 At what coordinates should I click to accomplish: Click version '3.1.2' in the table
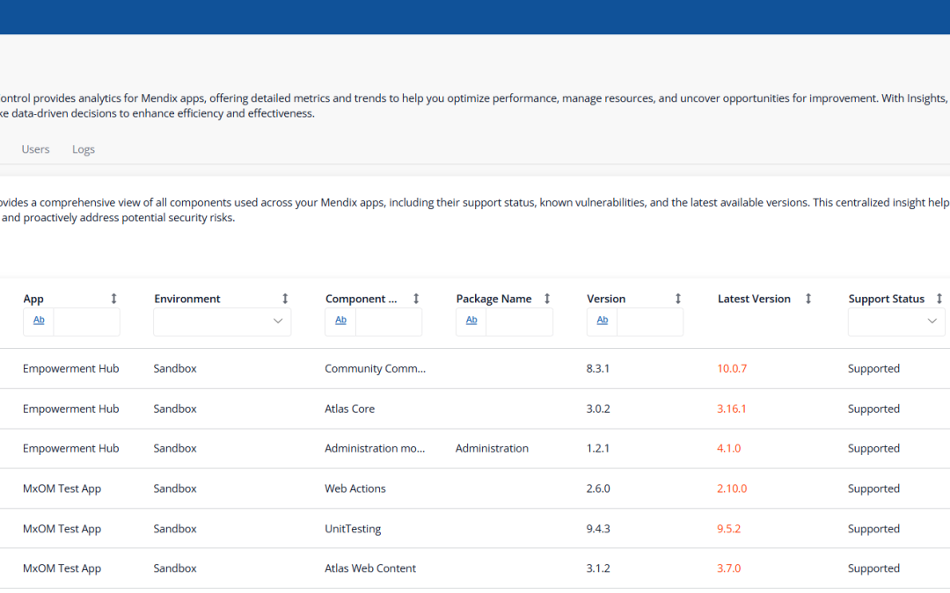(598, 568)
